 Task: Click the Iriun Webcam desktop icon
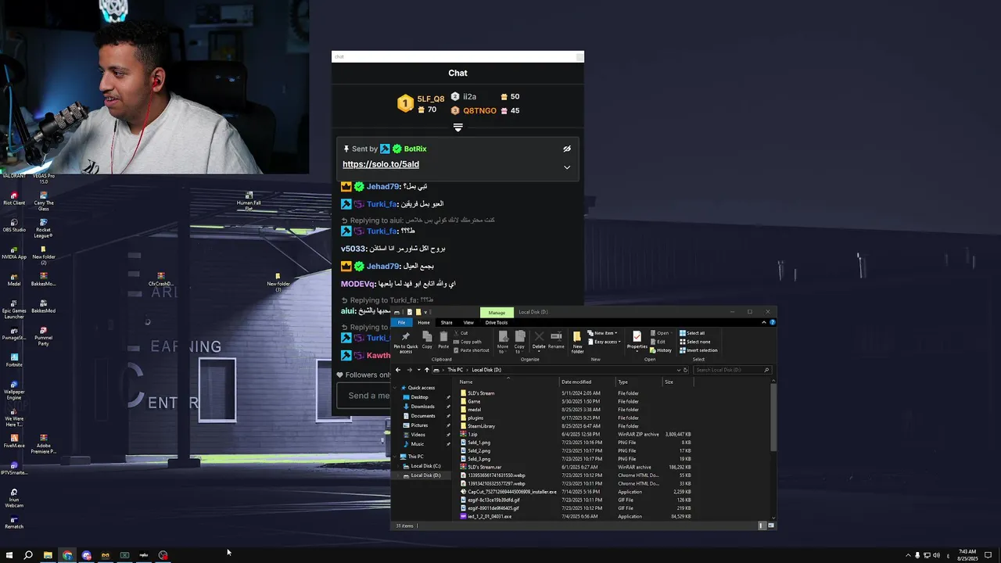point(14,497)
